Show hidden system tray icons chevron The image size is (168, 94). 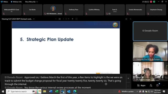point(137,91)
